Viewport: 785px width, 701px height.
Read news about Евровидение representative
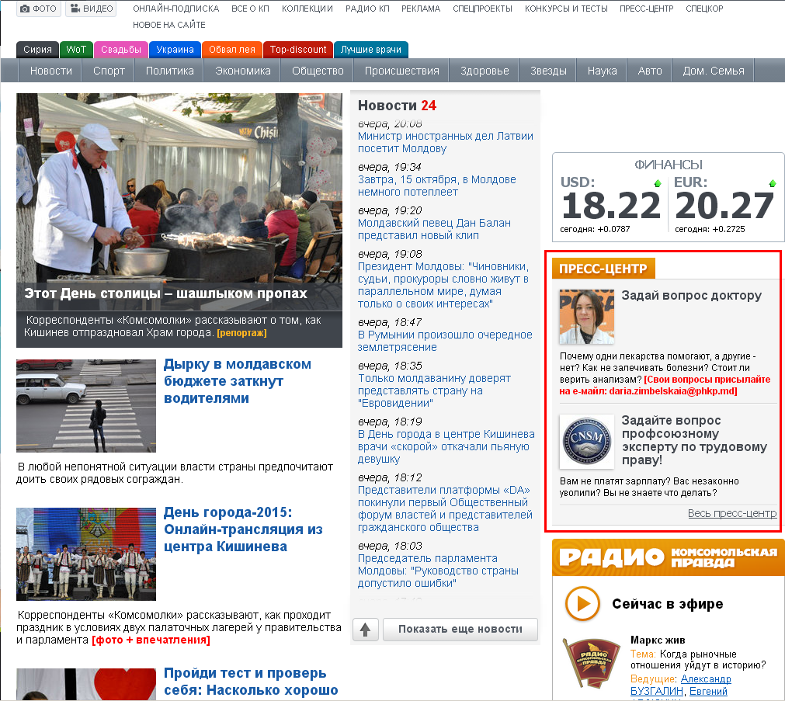coord(434,390)
